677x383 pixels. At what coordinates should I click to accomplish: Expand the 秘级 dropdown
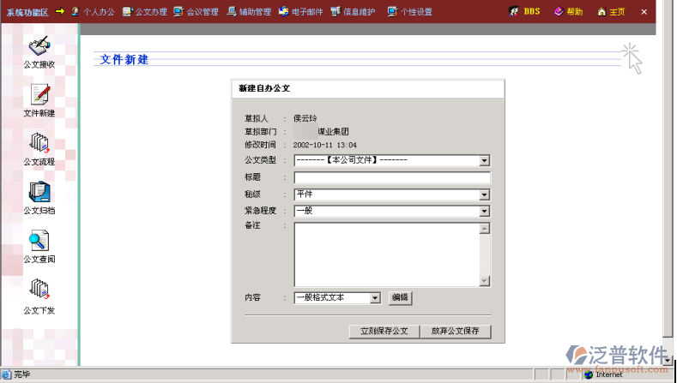pos(485,194)
